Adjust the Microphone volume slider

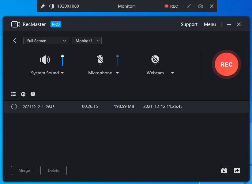coord(118,60)
